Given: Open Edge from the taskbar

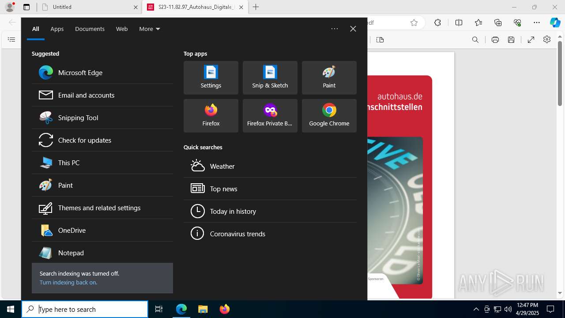Looking at the screenshot, I should tap(181, 309).
